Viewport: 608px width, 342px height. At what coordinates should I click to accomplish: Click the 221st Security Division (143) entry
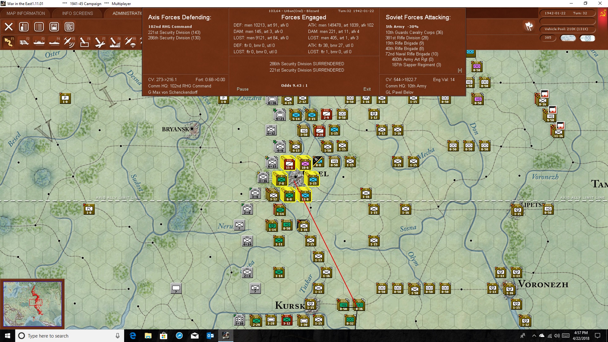tap(174, 32)
